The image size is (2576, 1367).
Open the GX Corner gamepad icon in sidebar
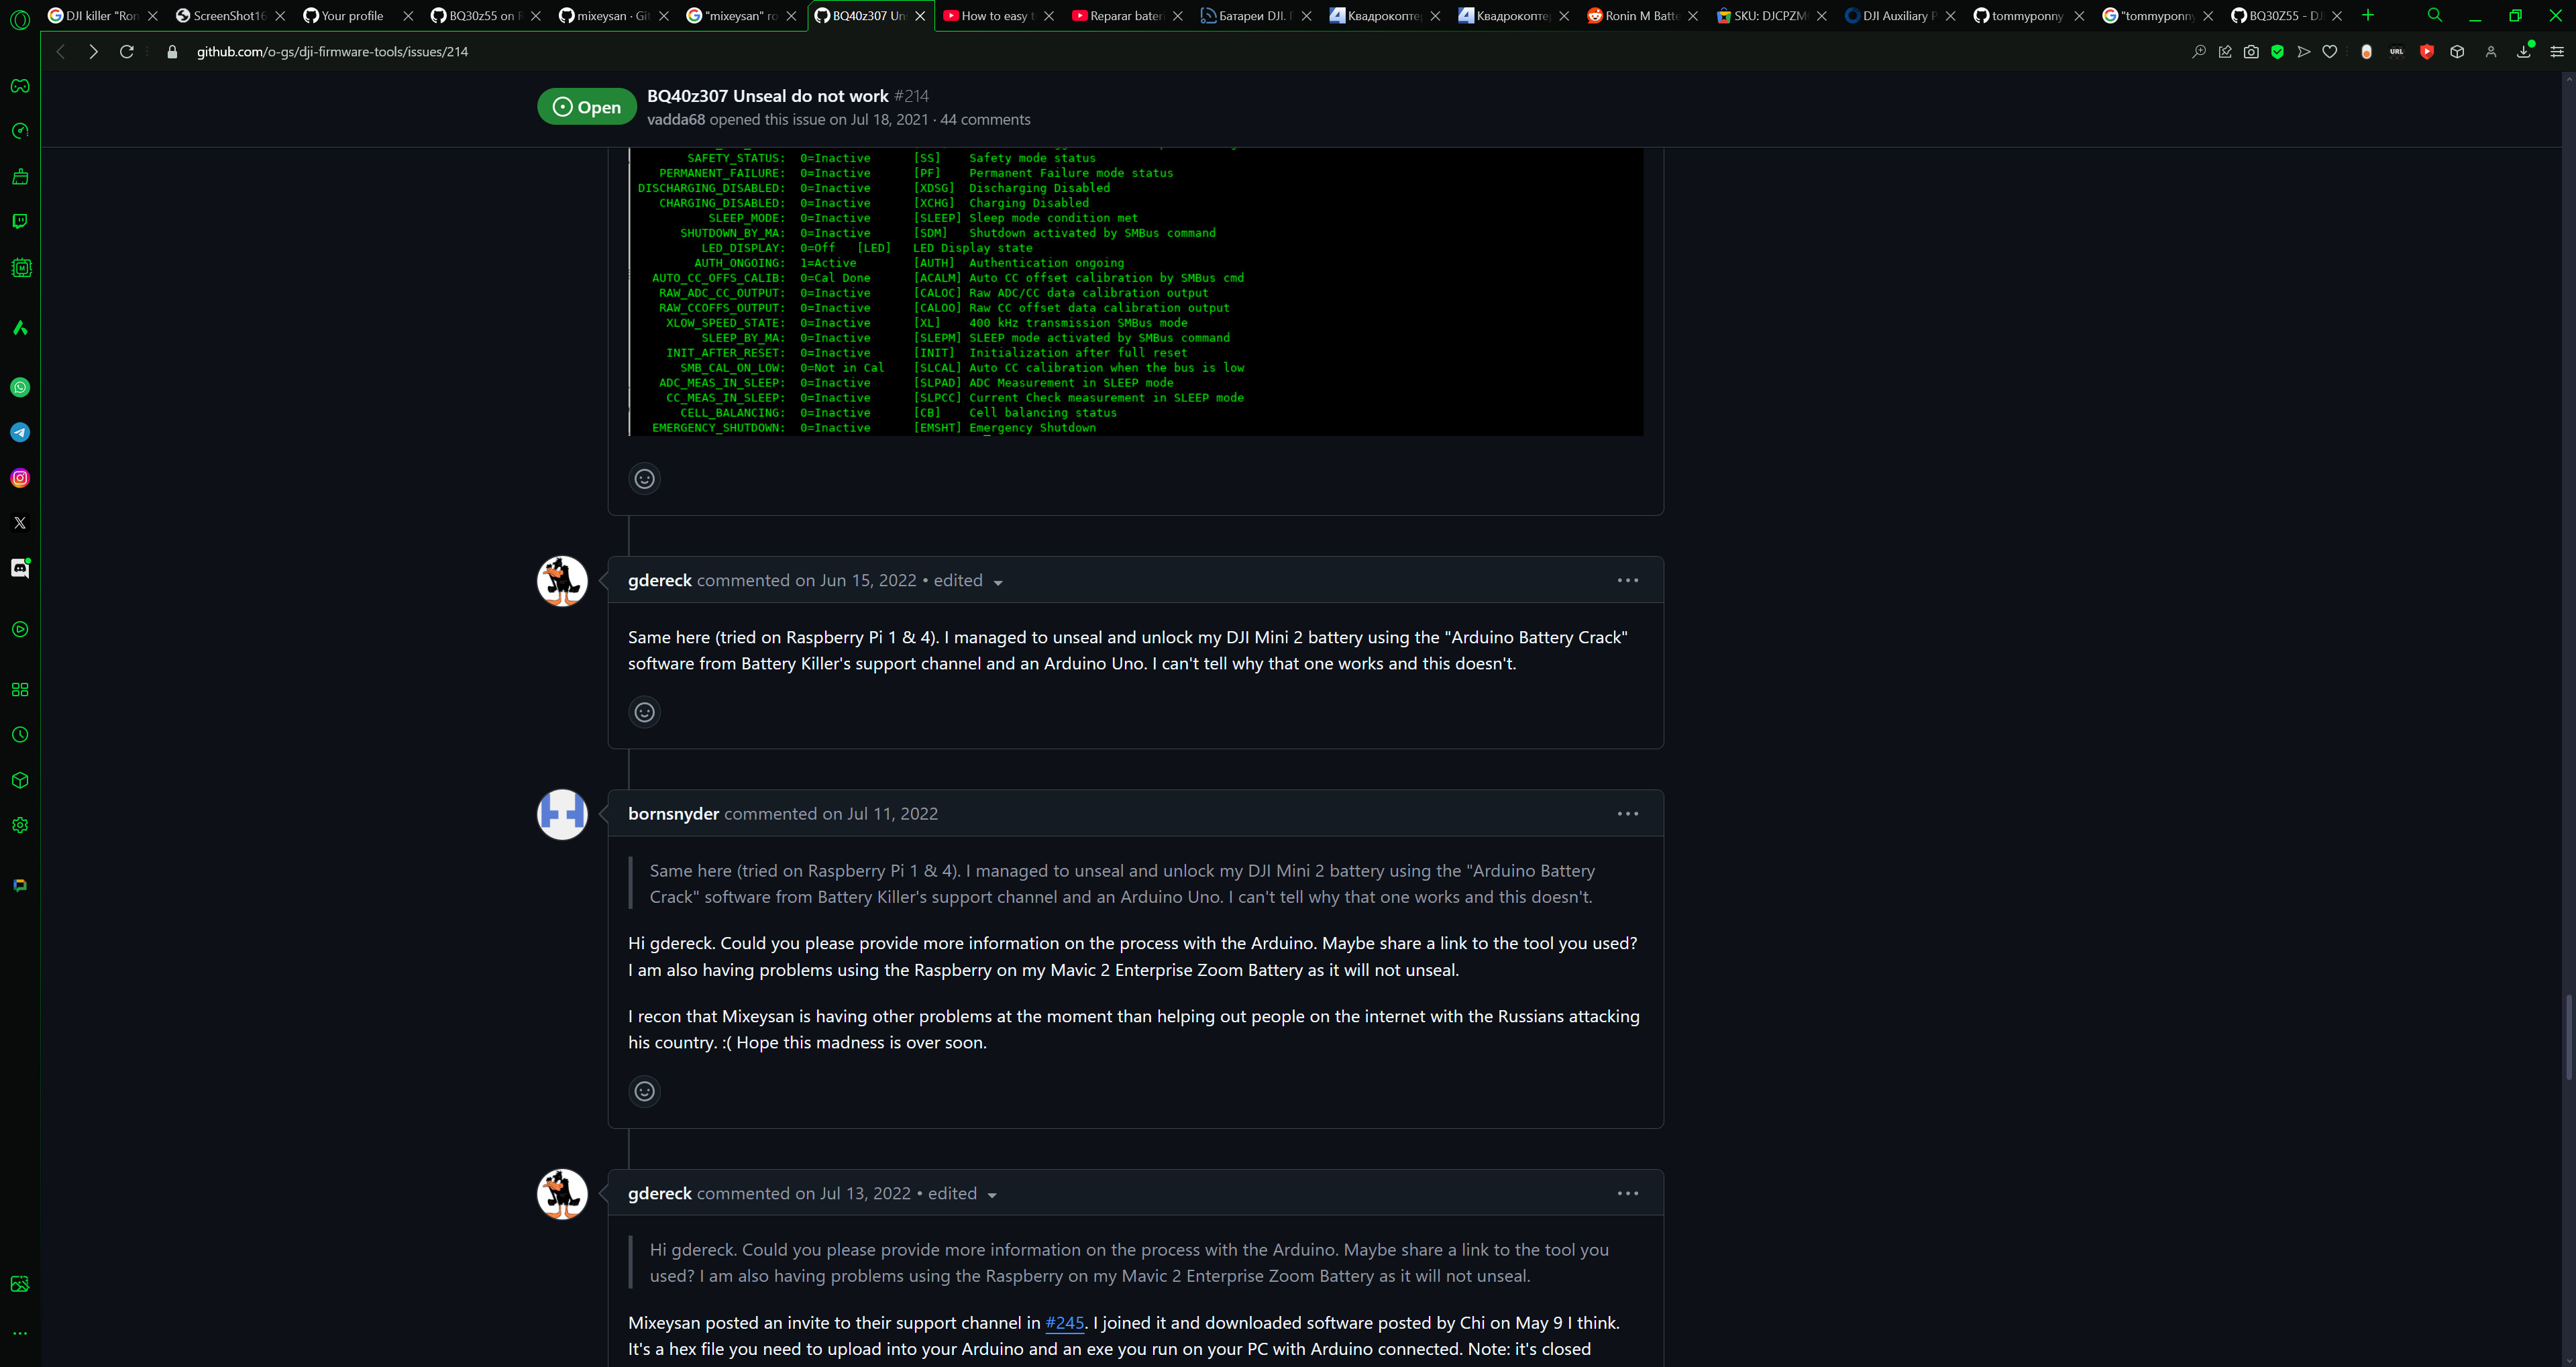point(20,86)
